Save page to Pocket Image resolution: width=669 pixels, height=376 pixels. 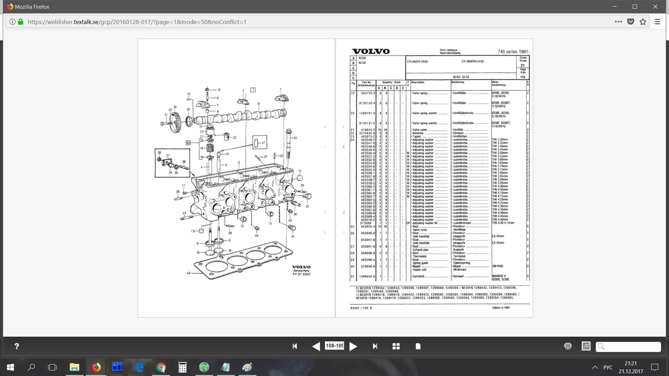tap(631, 22)
